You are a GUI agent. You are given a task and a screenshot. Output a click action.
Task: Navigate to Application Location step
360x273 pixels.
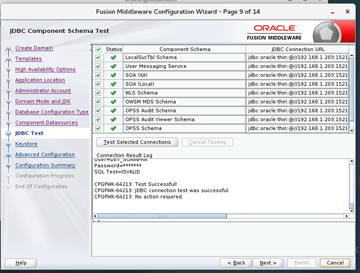(40, 80)
